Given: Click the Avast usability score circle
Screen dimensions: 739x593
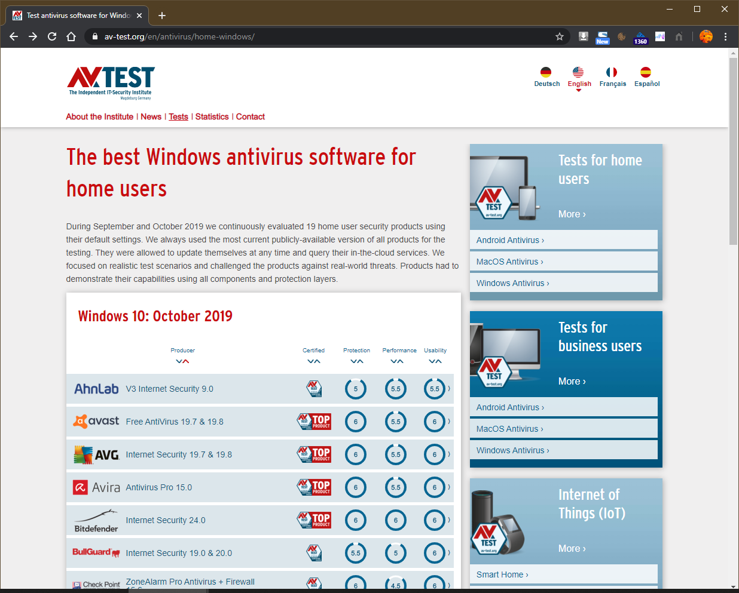Looking at the screenshot, I should (x=435, y=422).
